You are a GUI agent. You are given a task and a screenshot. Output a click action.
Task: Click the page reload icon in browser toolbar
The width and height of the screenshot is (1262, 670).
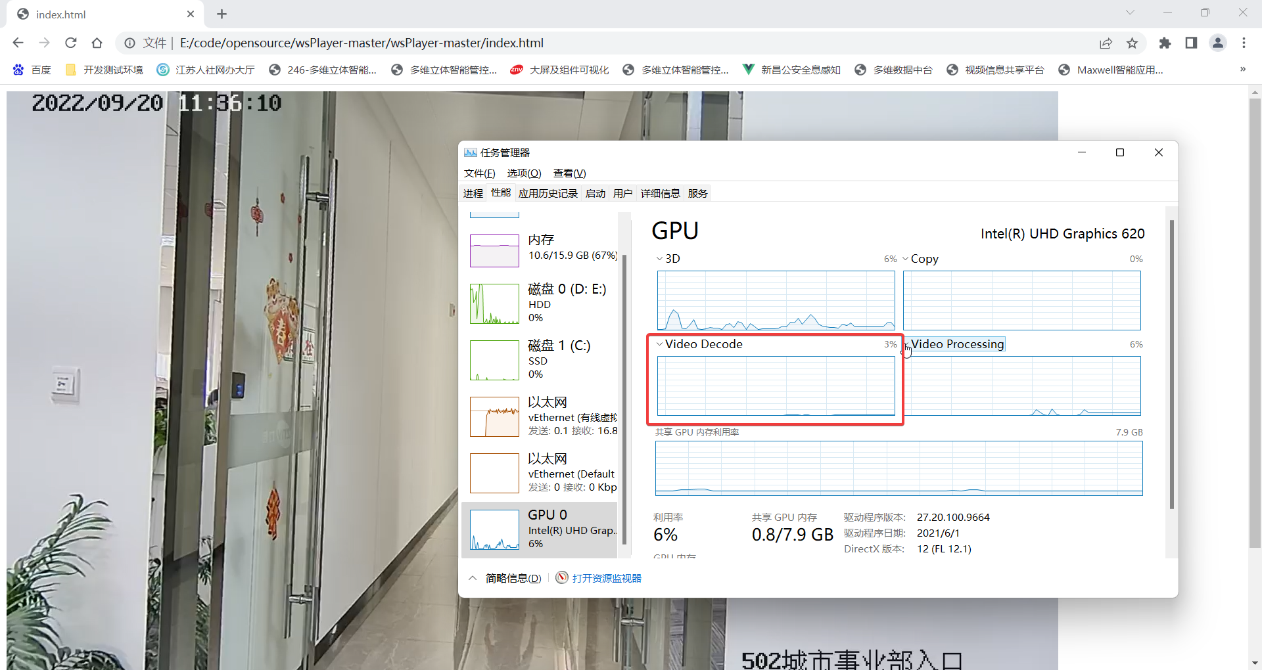(70, 43)
